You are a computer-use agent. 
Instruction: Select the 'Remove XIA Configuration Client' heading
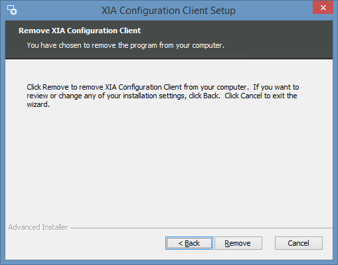pyautogui.click(x=80, y=31)
